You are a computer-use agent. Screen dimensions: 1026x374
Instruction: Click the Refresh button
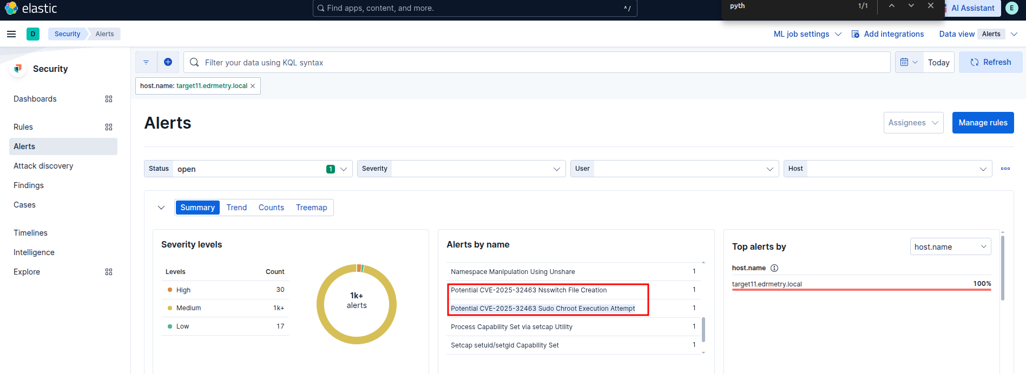click(990, 62)
